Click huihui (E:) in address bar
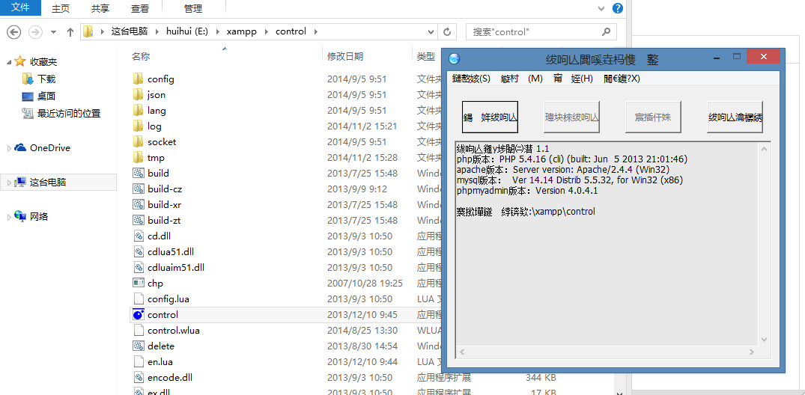This screenshot has width=805, height=395. tap(186, 32)
